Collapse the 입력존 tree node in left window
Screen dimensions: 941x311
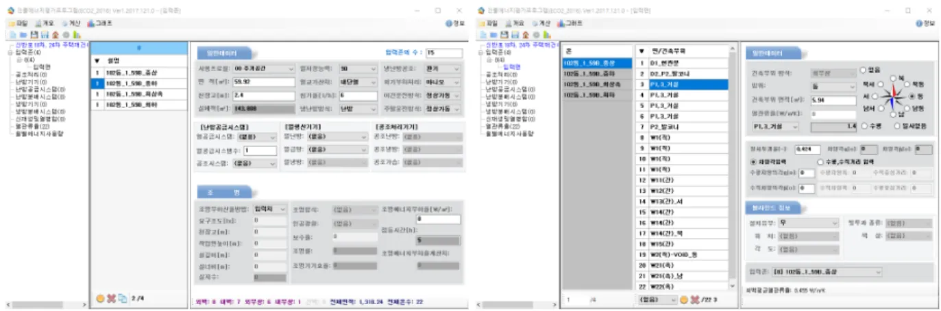click(x=10, y=52)
